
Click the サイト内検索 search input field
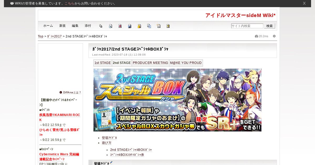pos(247,26)
